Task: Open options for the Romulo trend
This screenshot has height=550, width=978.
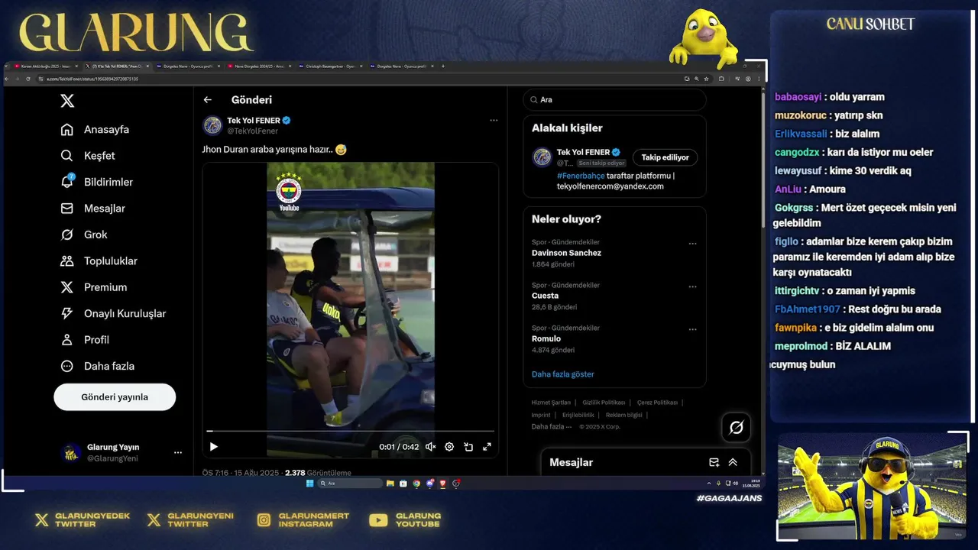Action: [692, 330]
